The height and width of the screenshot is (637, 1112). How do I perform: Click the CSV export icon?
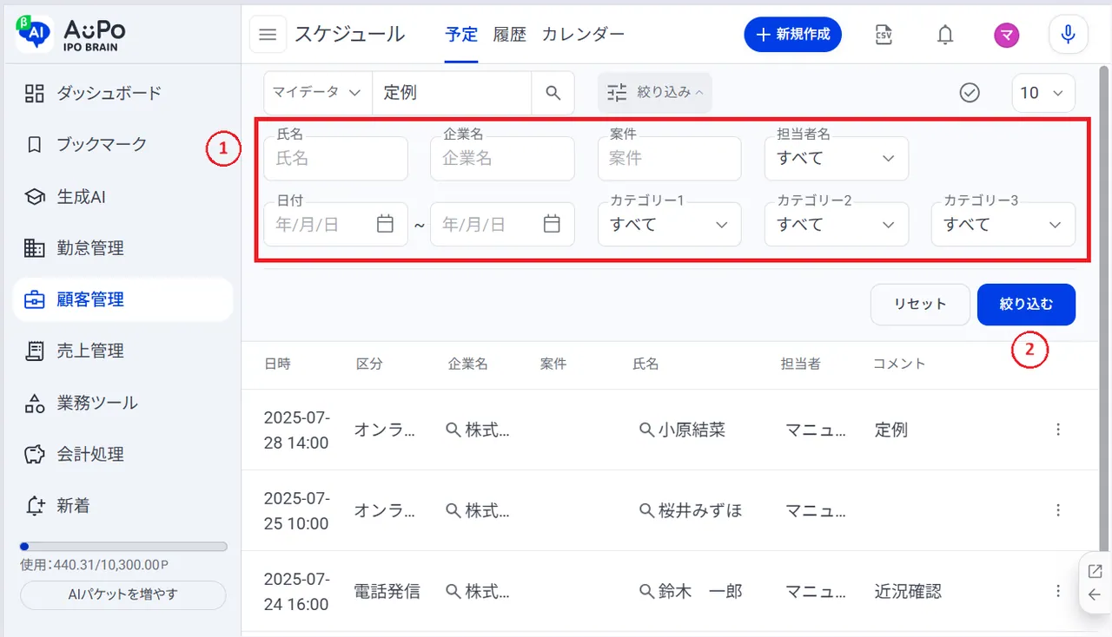pyautogui.click(x=884, y=35)
